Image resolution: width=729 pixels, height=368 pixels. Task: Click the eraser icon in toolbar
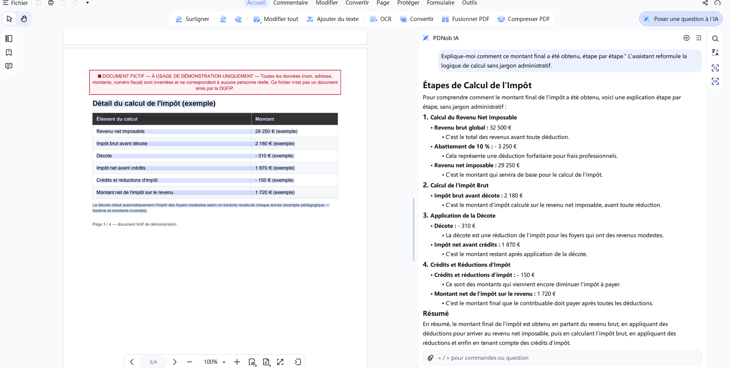click(238, 19)
